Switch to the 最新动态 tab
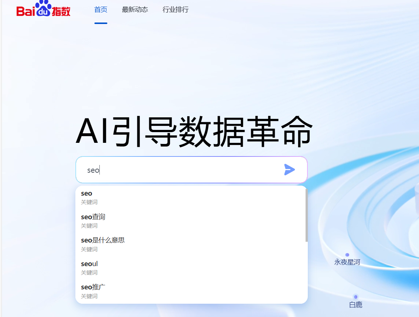 134,10
